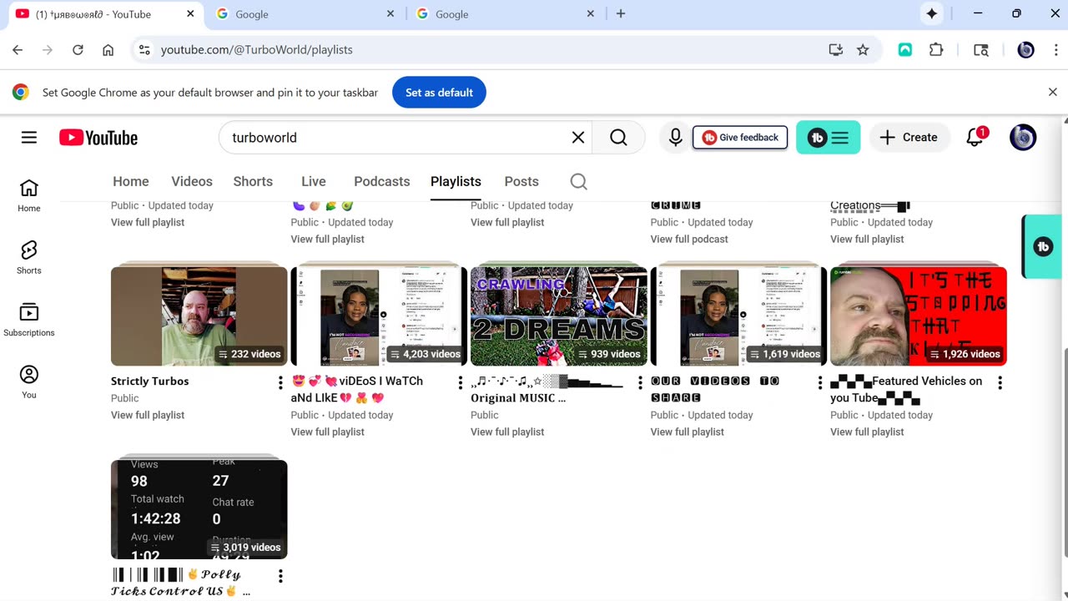
Task: View full playlist under Featured Vehicles
Action: pyautogui.click(x=867, y=432)
